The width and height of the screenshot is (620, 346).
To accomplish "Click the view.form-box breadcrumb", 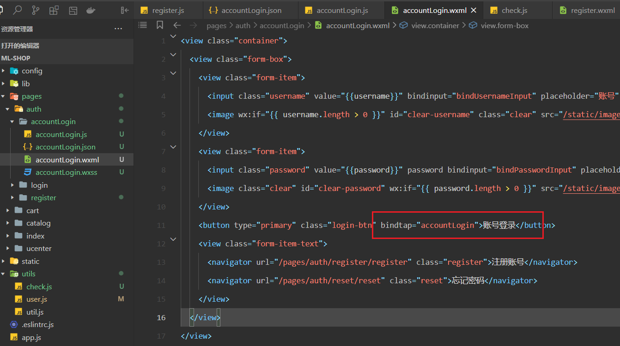I will tap(505, 26).
